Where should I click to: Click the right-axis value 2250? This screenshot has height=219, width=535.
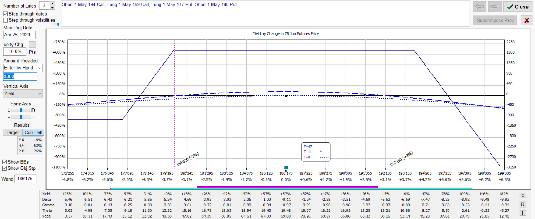510,42
